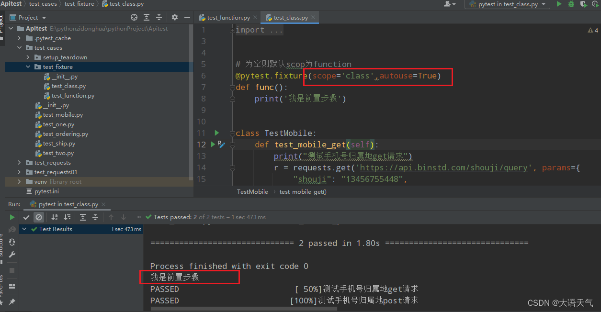Rerun tests from the Run panel arrow
Screen dimensions: 601x312
point(12,217)
